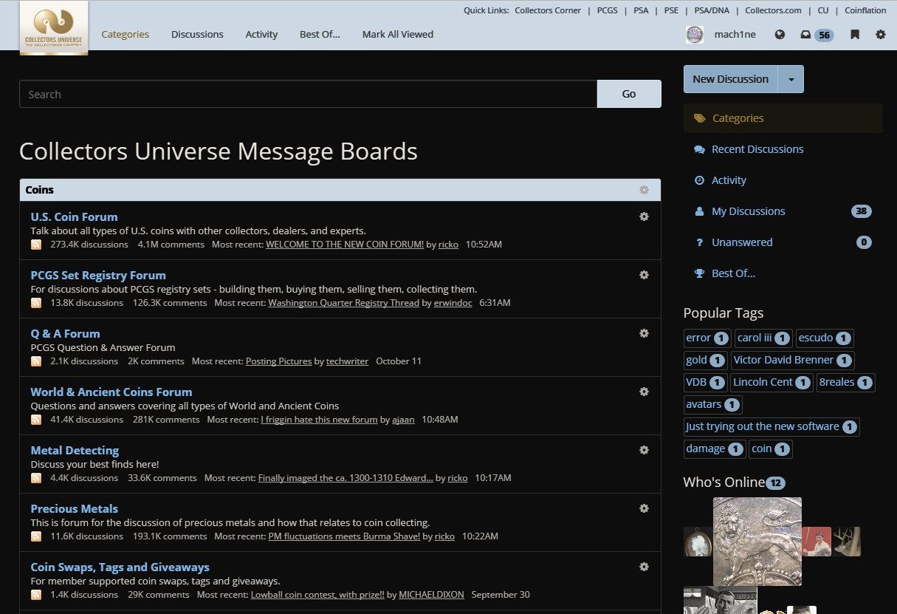Click the Coinflation quick link

865,10
